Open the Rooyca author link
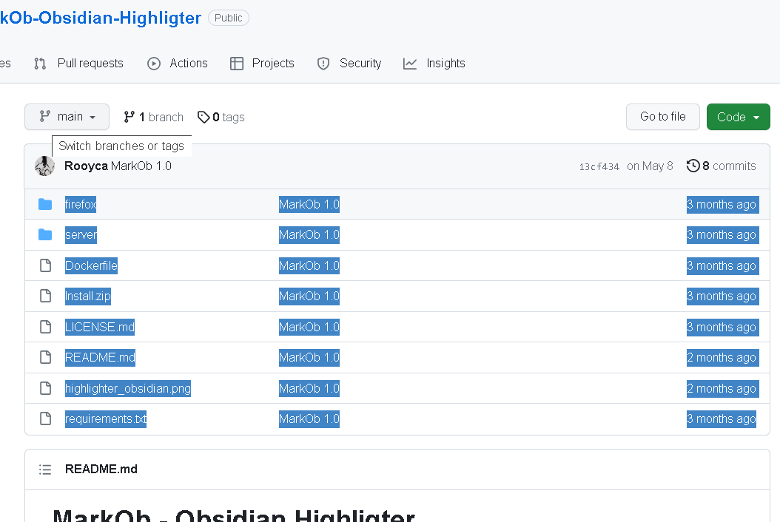The height and width of the screenshot is (522, 780). [x=86, y=166]
